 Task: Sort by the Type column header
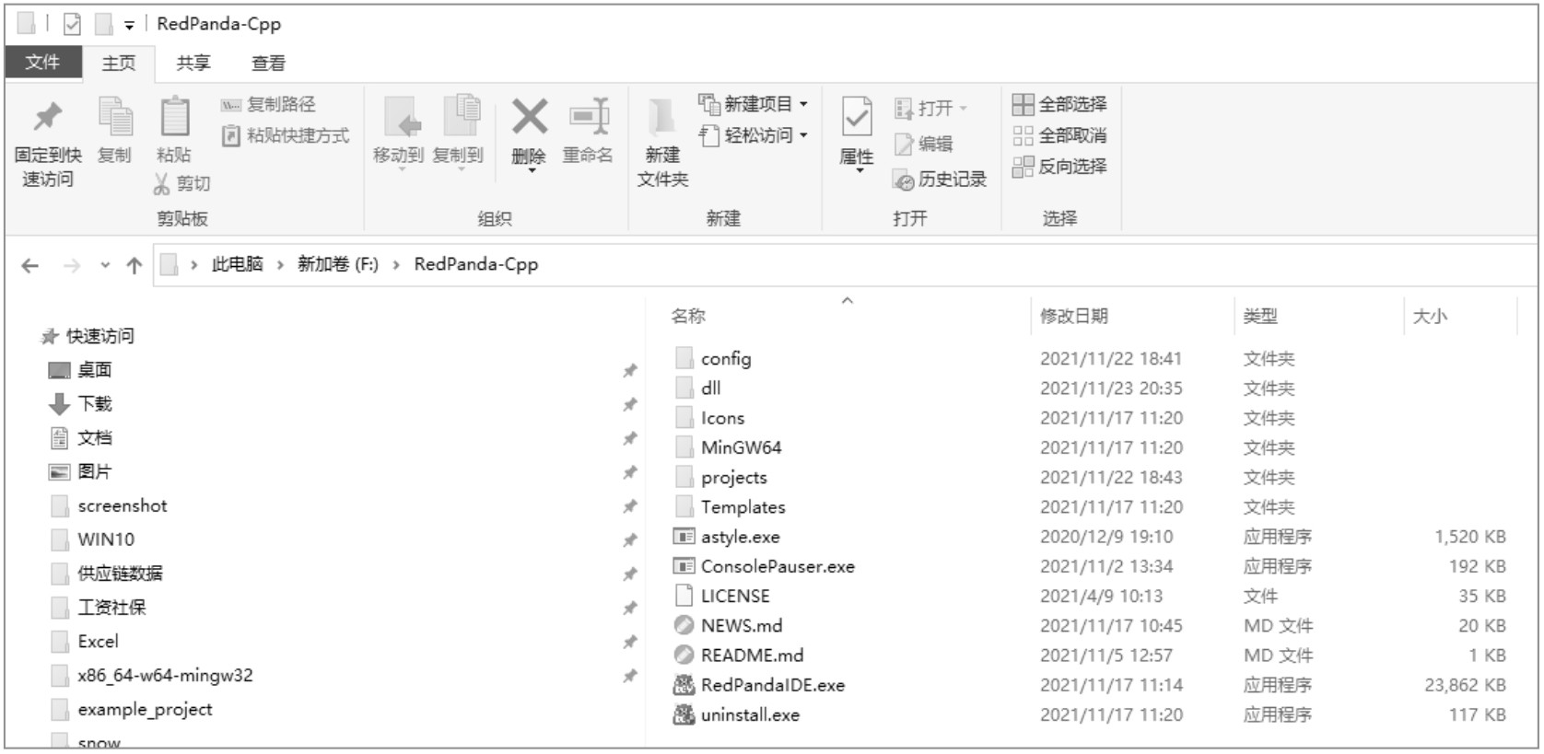coord(1260,316)
